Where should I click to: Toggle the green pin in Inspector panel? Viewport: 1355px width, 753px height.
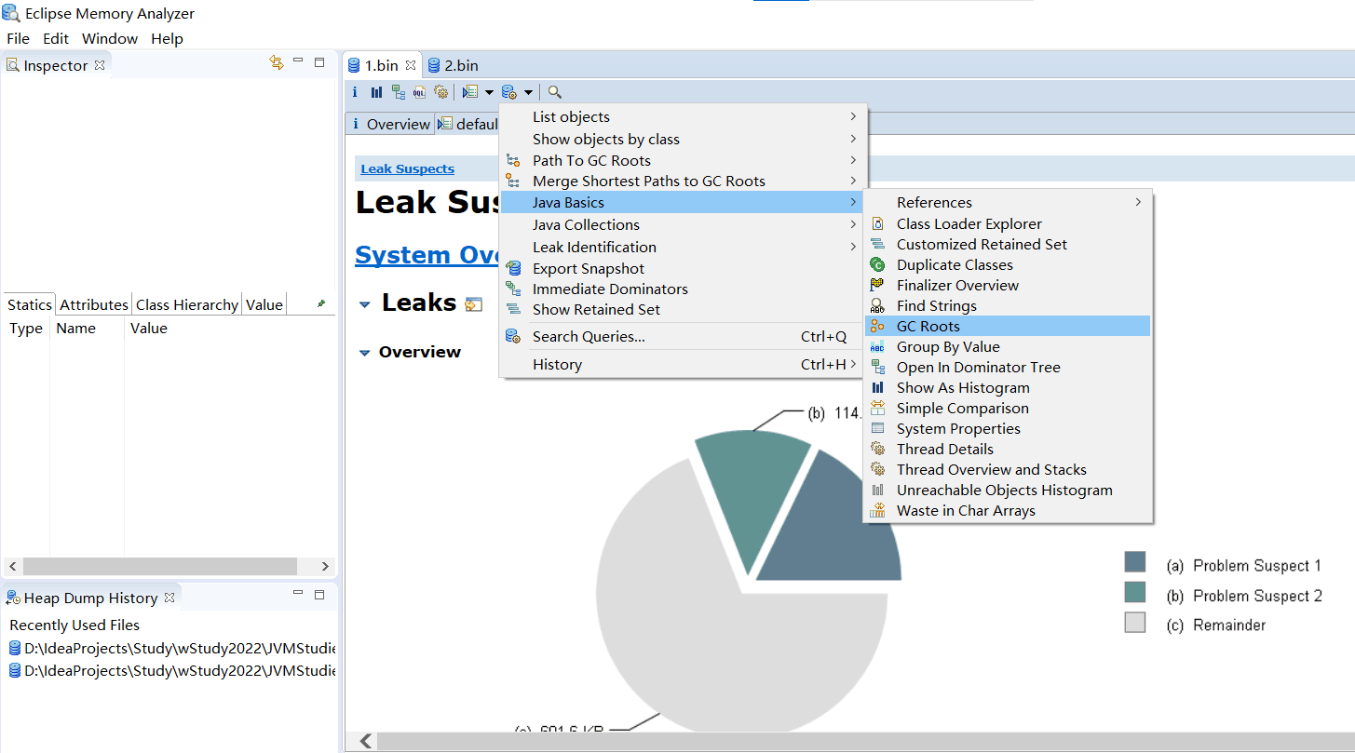[321, 303]
